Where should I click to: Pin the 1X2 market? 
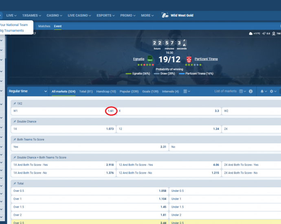pos(15,103)
